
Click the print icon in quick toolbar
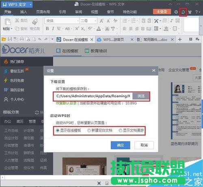tap(22, 39)
